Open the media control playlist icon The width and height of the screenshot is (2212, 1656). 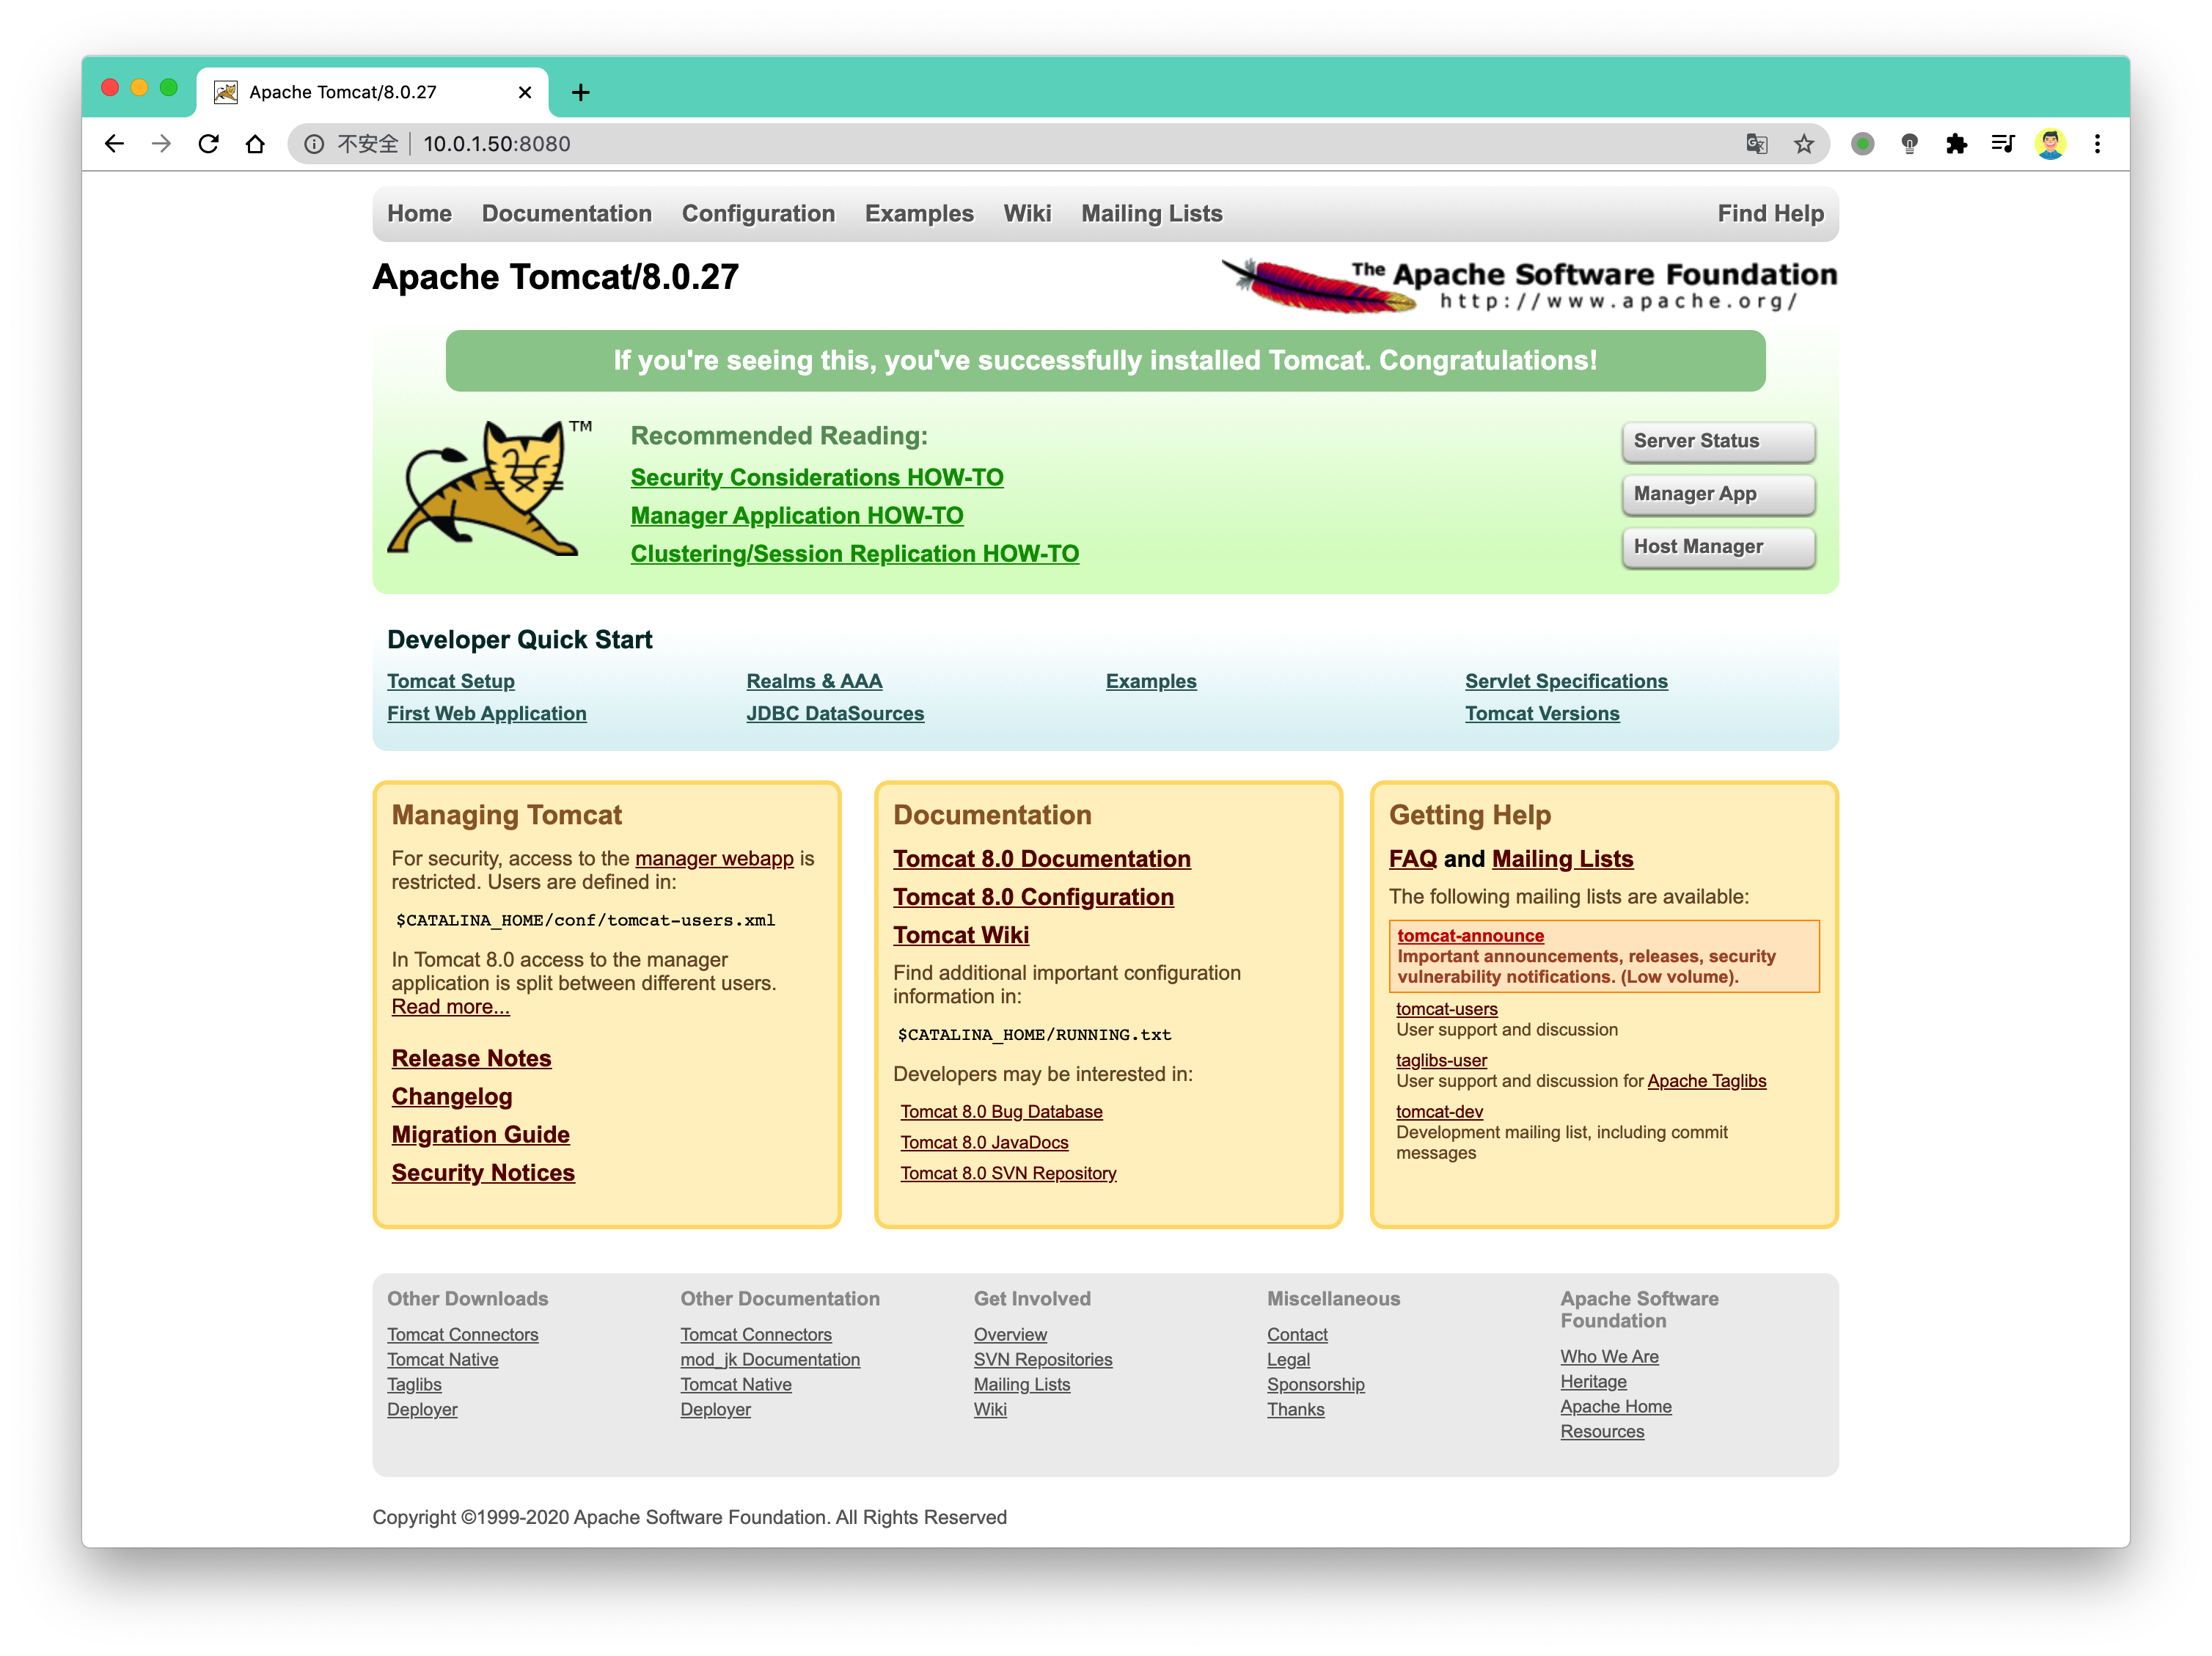[x=2003, y=144]
